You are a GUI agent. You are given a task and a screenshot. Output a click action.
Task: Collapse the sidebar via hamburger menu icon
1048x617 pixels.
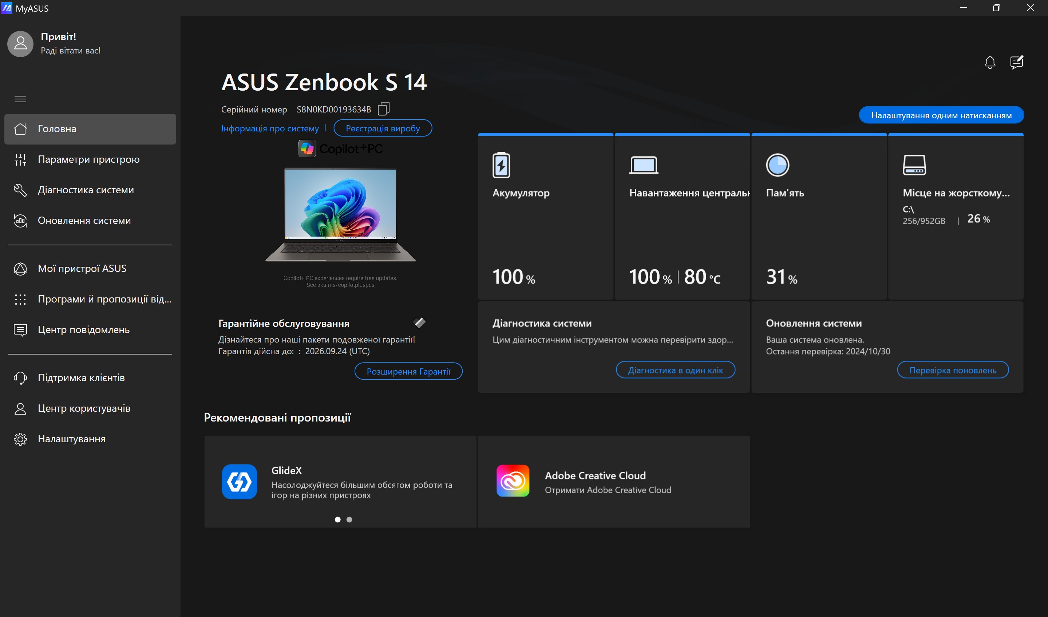point(20,99)
